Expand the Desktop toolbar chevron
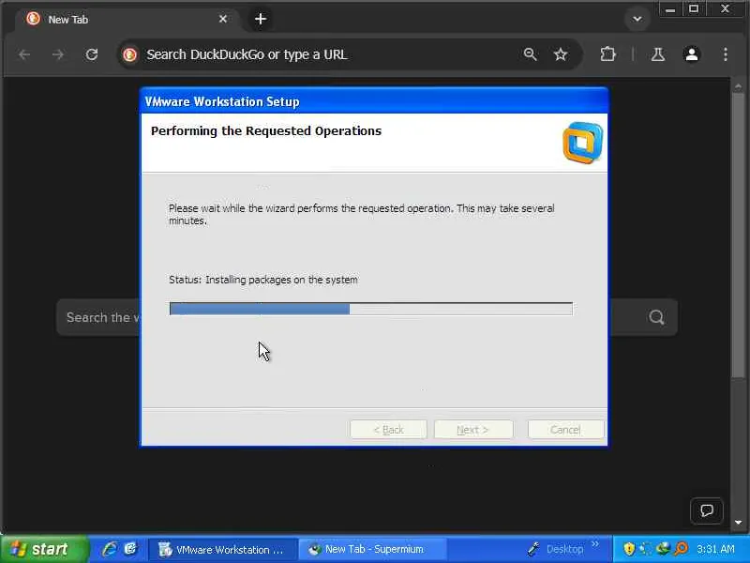The width and height of the screenshot is (750, 563). 595,544
